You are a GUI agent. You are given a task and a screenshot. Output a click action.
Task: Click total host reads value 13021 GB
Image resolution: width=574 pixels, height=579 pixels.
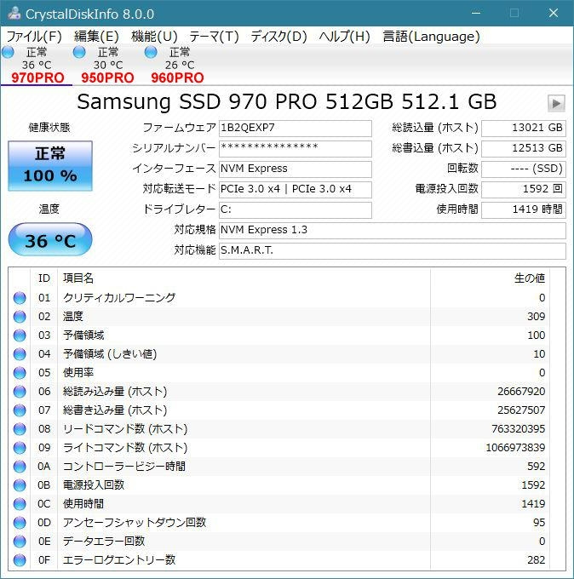(524, 129)
